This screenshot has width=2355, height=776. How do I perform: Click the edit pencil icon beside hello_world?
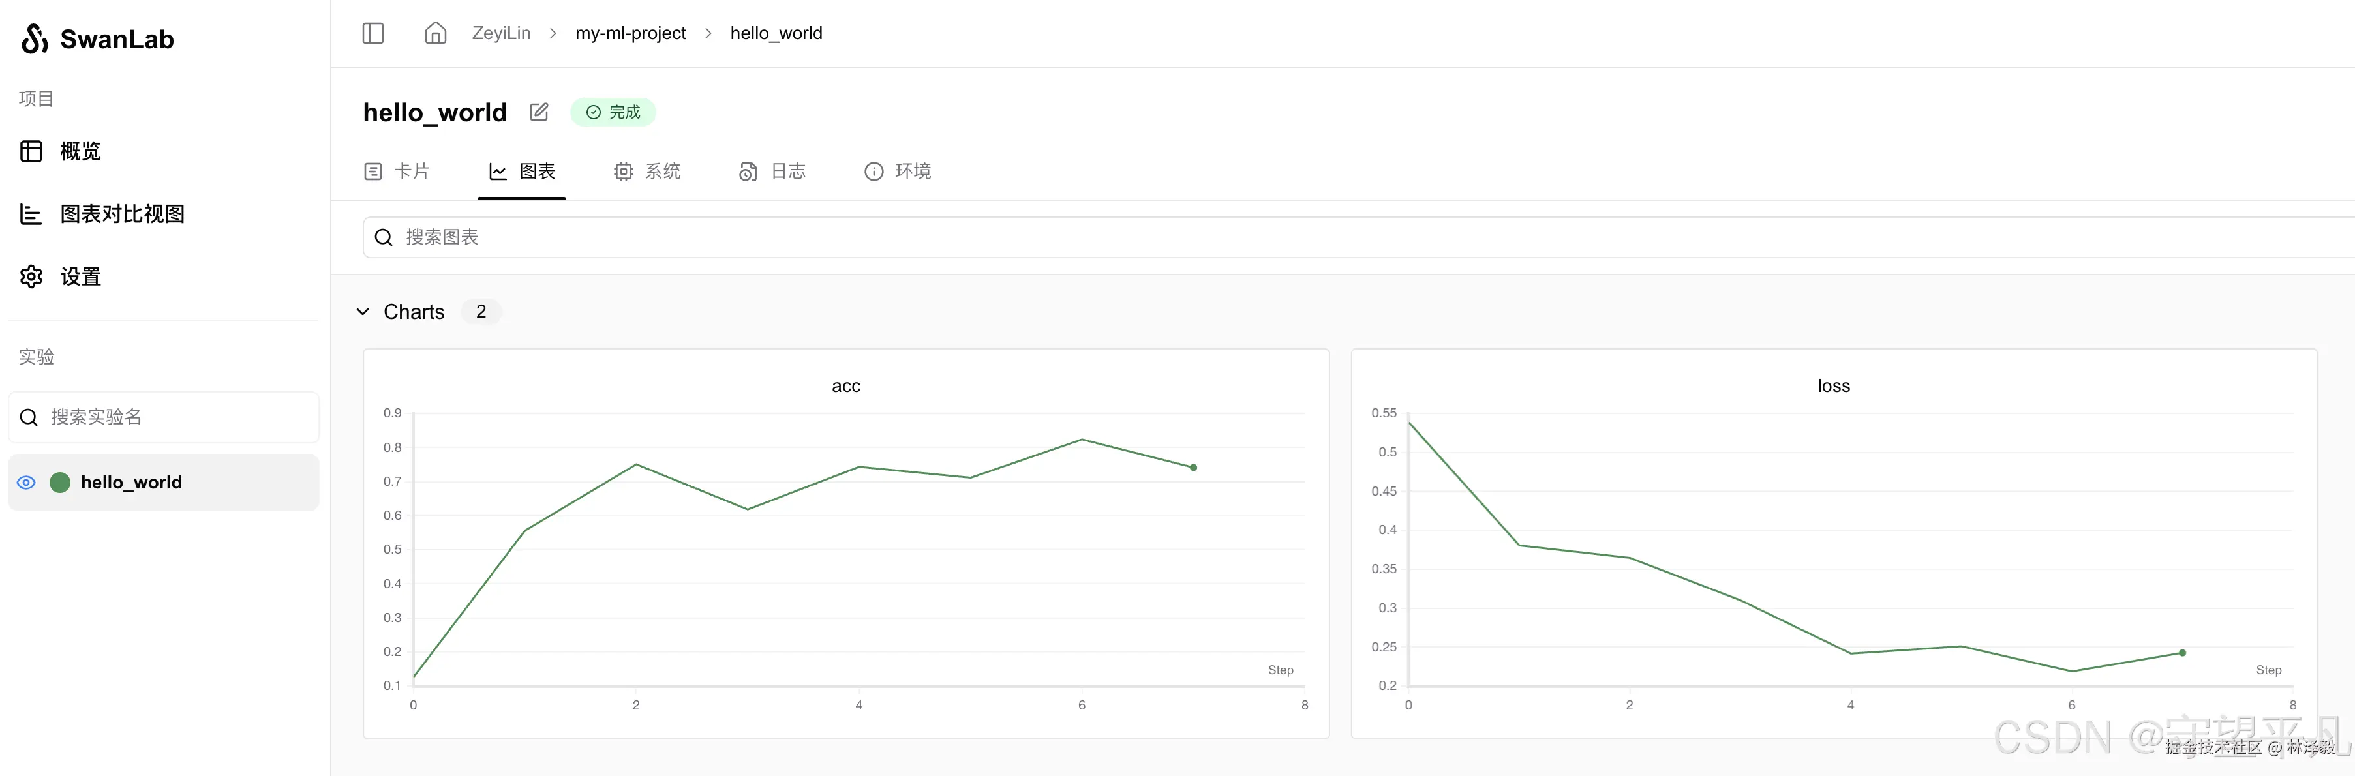[539, 112]
